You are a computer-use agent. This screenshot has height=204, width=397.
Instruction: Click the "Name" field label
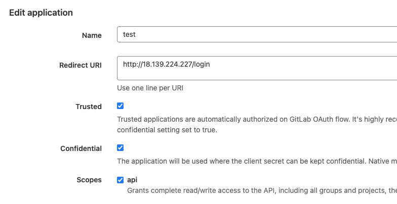[x=92, y=35]
